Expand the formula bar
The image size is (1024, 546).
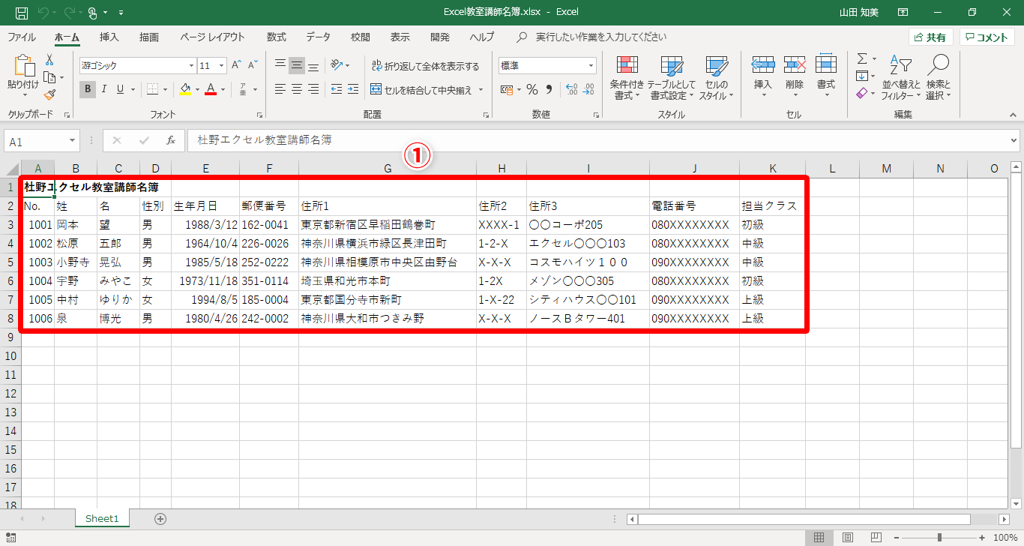pyautogui.click(x=1014, y=140)
